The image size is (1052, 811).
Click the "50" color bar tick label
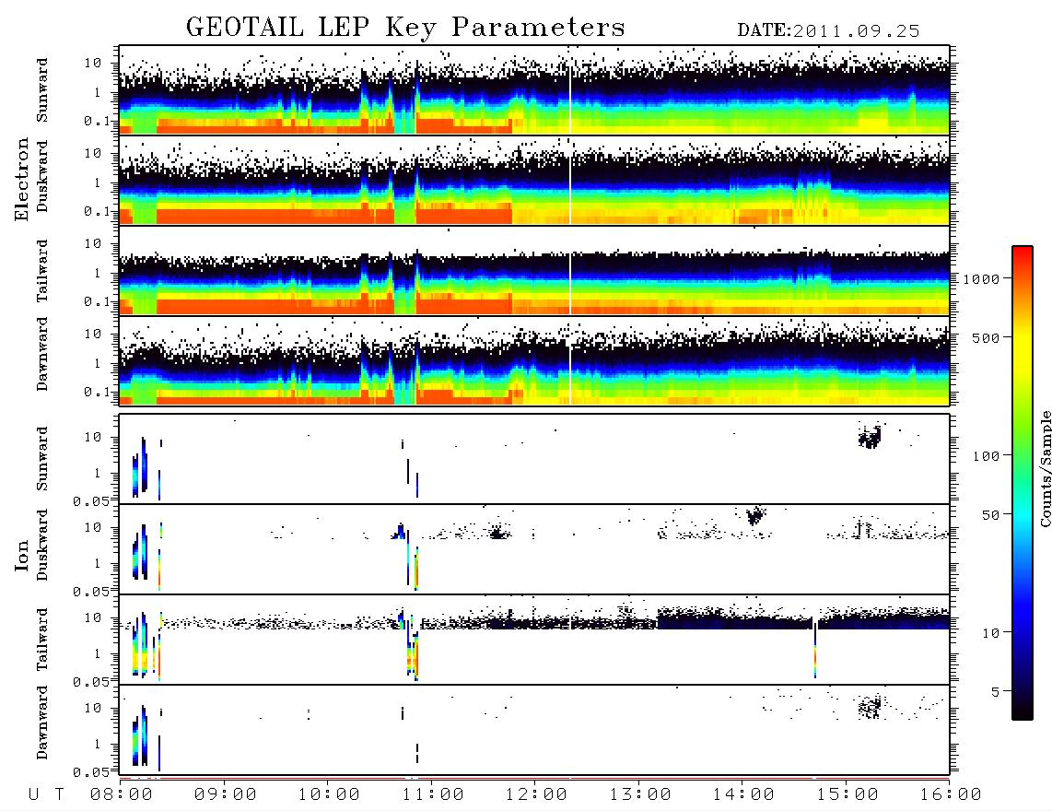[990, 515]
